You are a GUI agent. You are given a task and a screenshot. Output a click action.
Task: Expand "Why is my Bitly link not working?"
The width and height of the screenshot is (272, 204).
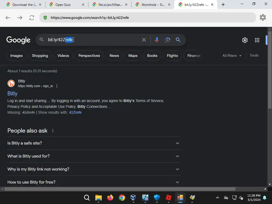94,169
